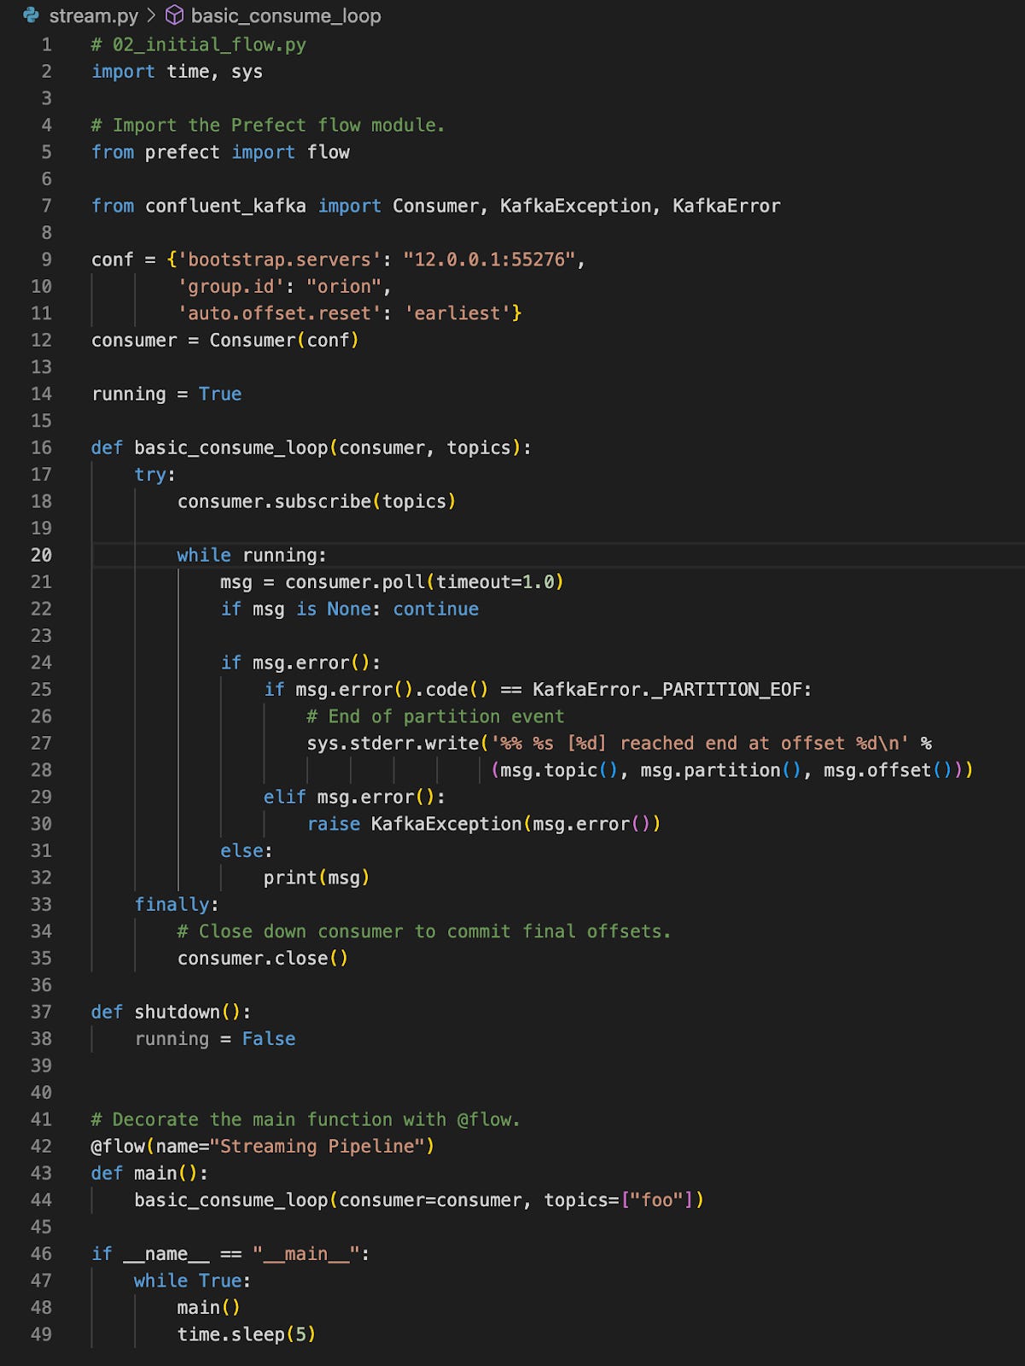Screen dimensions: 1025x1366
Task: Open basic_consume_loop breadcrumb symbol
Action: coord(286,15)
